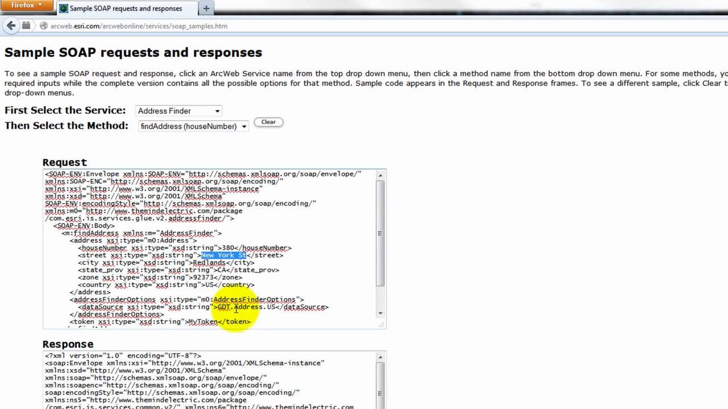Click highlighted 'New York St' street value
Image resolution: width=728 pixels, height=409 pixels.
pos(224,255)
